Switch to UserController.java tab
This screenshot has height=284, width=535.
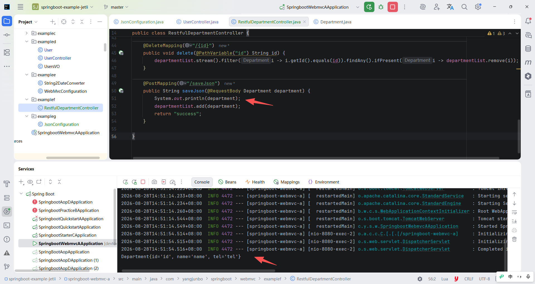pos(198,22)
